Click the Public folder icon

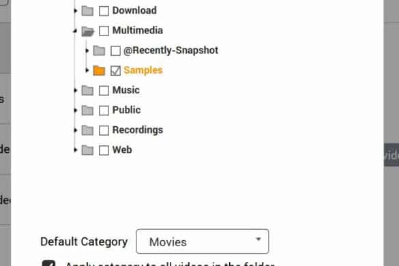click(x=87, y=110)
